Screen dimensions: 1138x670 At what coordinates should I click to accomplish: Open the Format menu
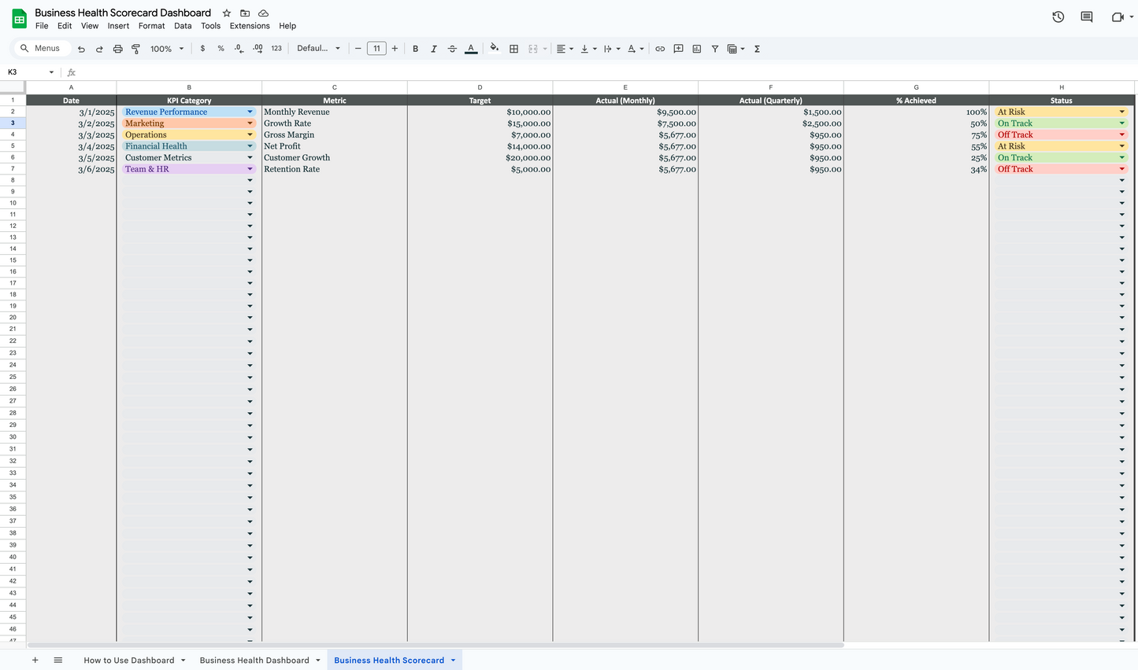point(151,26)
